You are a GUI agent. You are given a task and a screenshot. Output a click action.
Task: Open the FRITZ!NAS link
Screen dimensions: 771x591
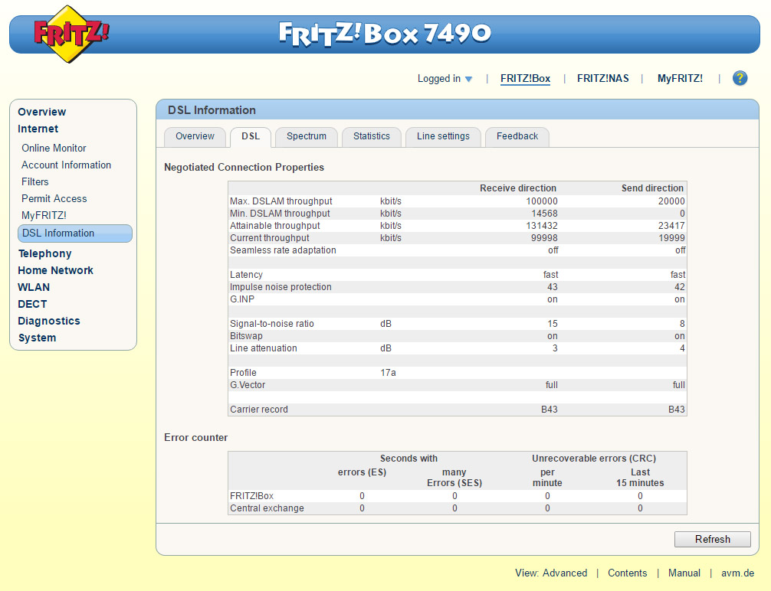pyautogui.click(x=602, y=78)
